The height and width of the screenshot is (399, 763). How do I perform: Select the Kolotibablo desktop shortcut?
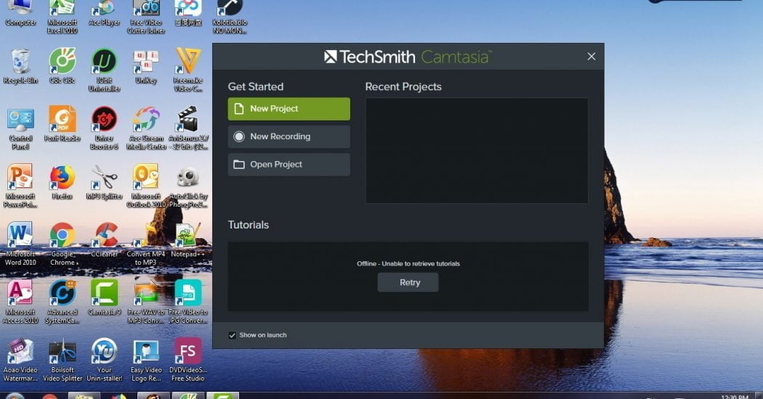pos(230,17)
